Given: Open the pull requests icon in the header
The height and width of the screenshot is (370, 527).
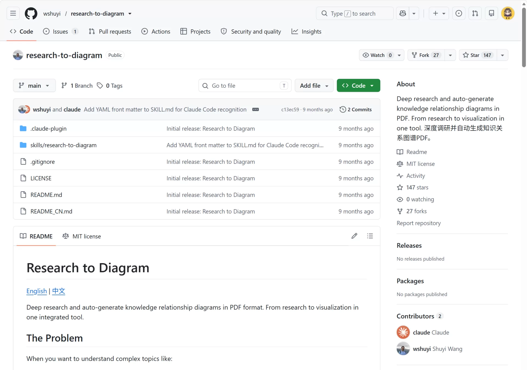Looking at the screenshot, I should (475, 13).
